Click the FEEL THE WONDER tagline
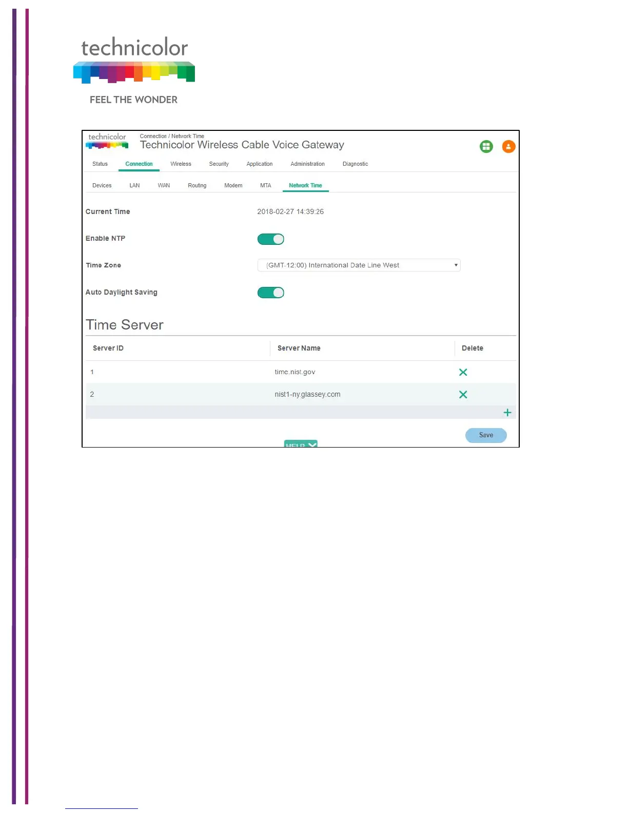Screen dimensions: 628x813 [x=133, y=100]
